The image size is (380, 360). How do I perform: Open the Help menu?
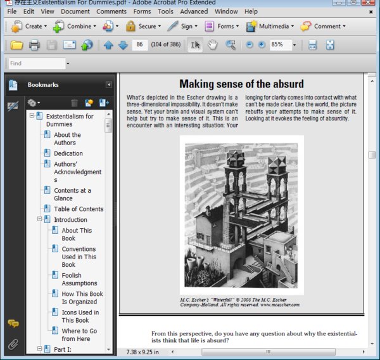click(x=251, y=11)
